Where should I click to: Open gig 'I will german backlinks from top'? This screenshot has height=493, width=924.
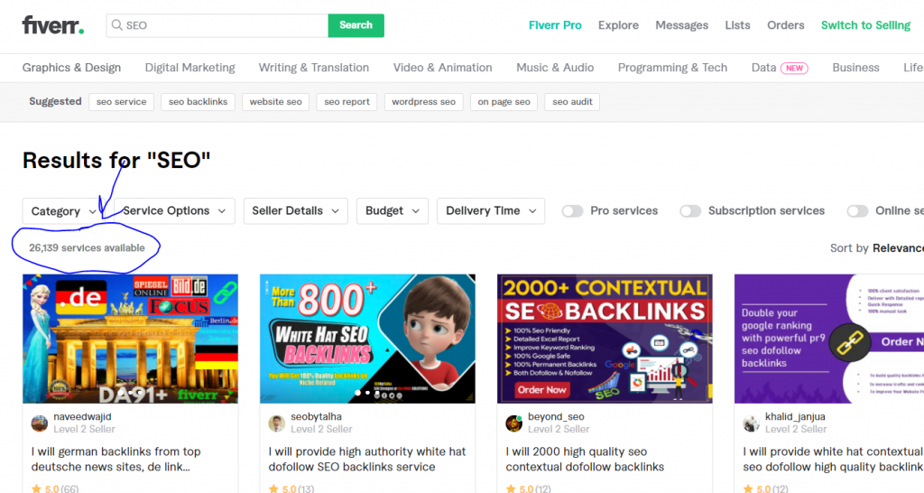(x=116, y=459)
